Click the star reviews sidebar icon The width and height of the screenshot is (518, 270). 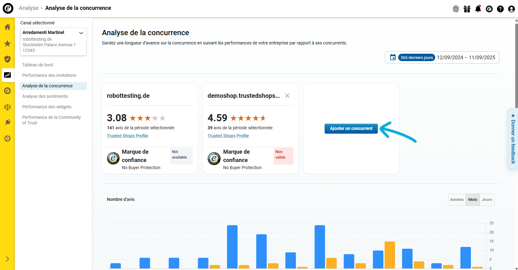point(7,44)
